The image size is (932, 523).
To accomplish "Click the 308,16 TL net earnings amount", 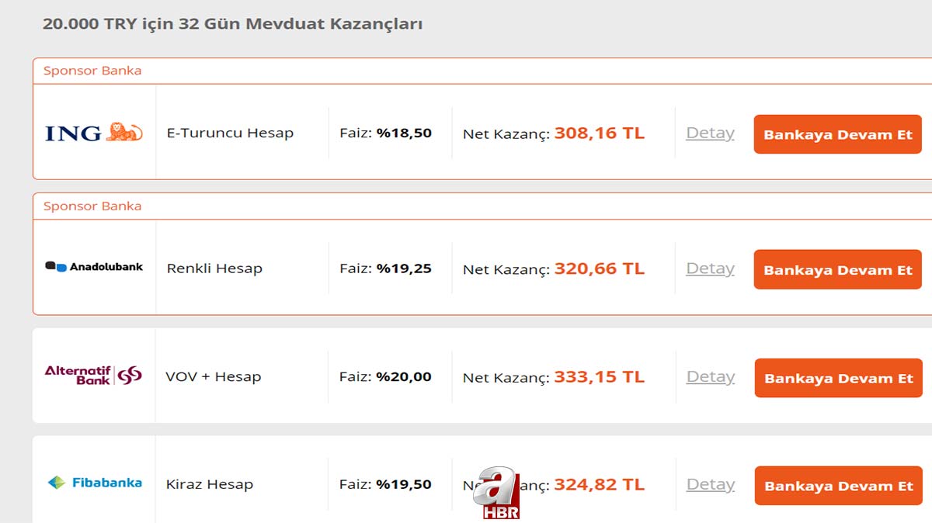I will (x=599, y=133).
